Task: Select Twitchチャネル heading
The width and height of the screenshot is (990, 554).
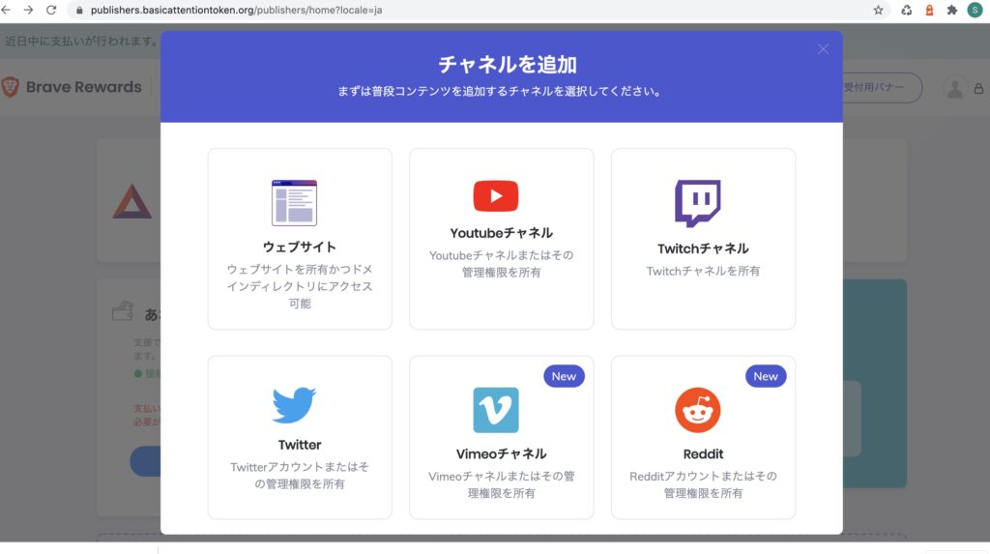Action: [x=703, y=248]
